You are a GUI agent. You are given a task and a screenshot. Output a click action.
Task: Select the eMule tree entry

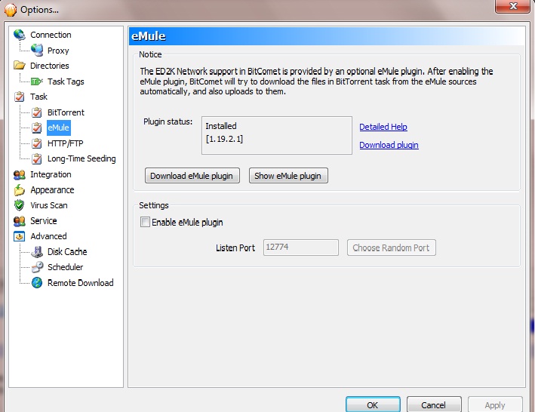58,128
